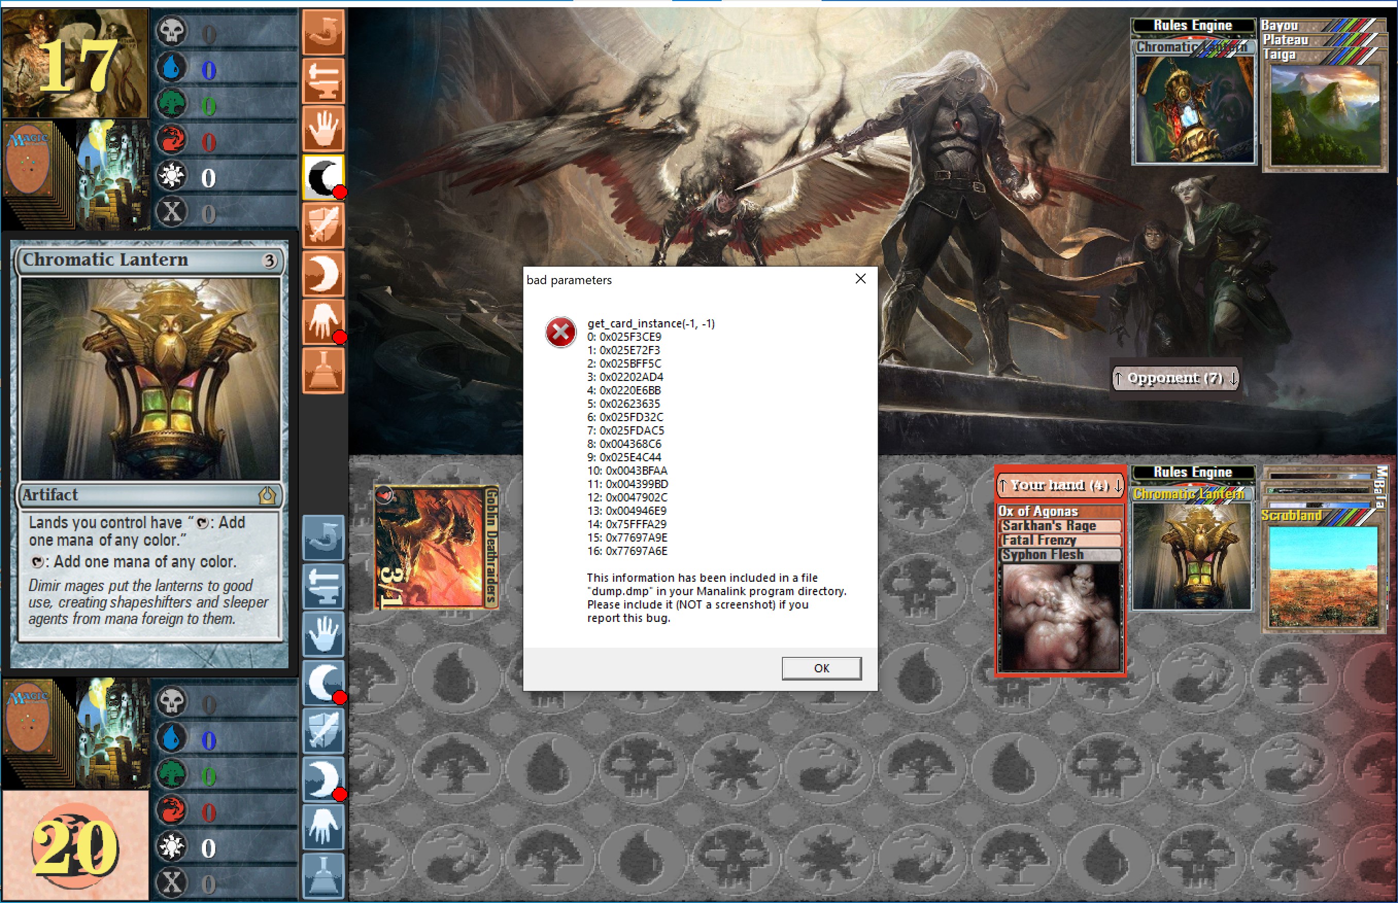Select Fatal Frenzy in your hand
Screen dimensions: 1398x903
(1060, 540)
